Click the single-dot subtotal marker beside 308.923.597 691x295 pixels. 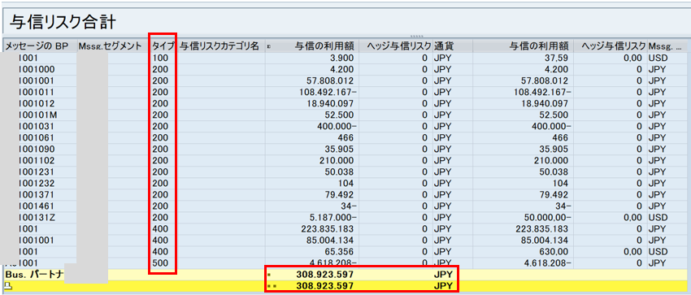(269, 275)
